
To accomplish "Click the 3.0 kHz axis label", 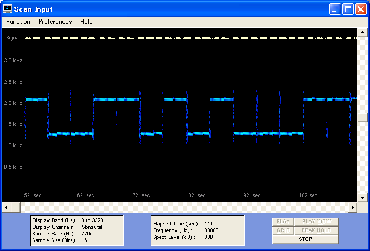I will click(13, 61).
